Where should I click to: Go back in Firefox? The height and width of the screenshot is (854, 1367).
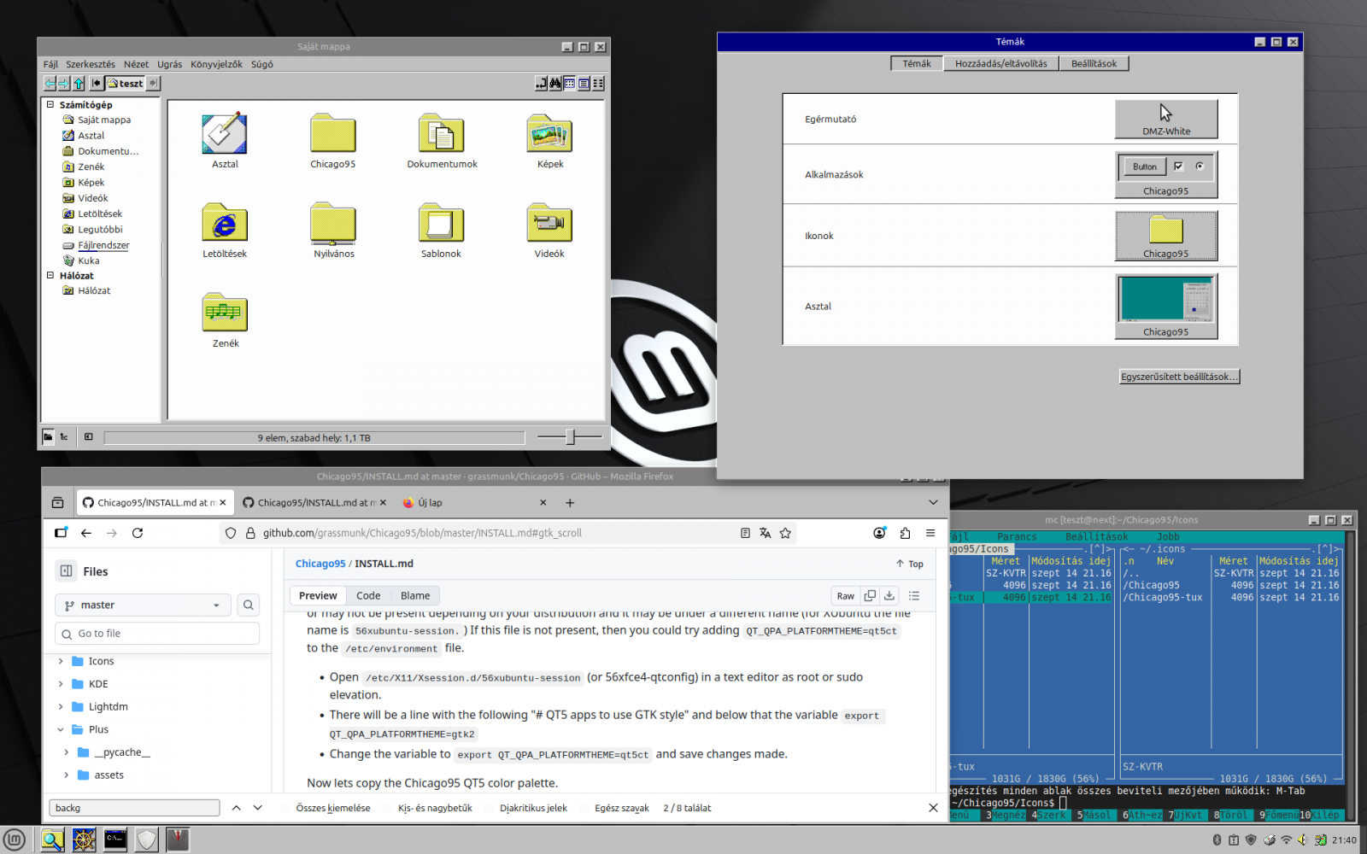click(86, 533)
